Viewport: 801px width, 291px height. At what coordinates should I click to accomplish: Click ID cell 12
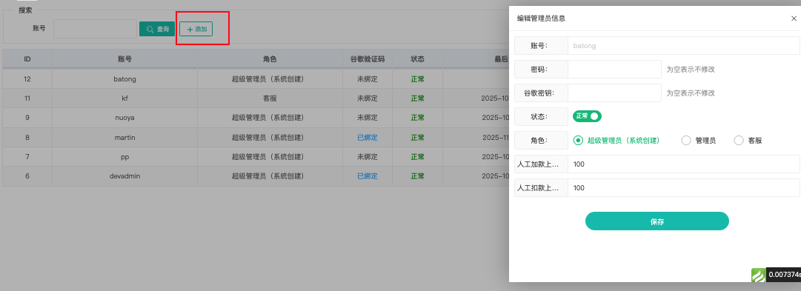tap(27, 79)
